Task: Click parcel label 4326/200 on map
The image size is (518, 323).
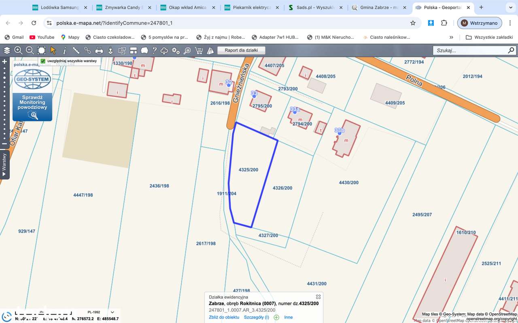Action: click(x=282, y=188)
